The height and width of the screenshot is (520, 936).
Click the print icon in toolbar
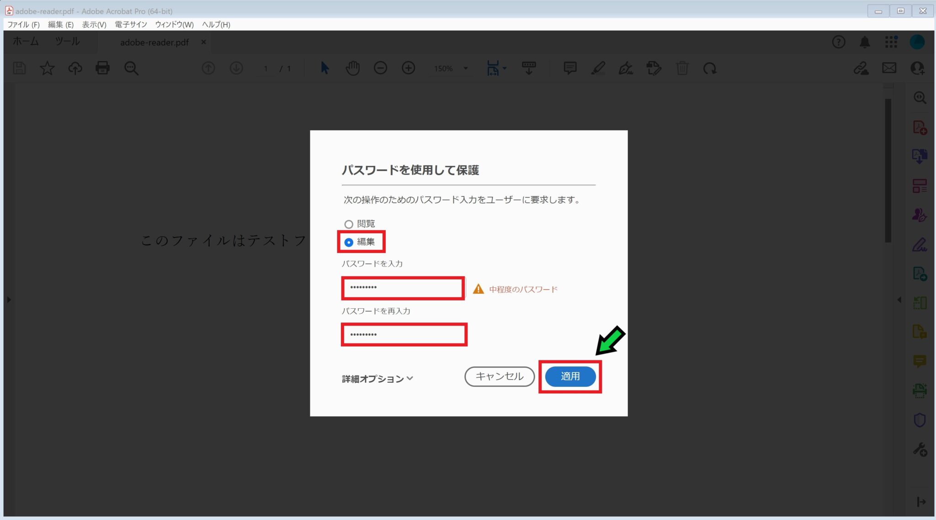tap(102, 68)
